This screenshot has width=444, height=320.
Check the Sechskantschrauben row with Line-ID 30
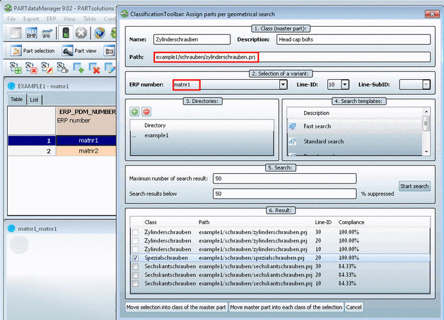[x=136, y=266]
